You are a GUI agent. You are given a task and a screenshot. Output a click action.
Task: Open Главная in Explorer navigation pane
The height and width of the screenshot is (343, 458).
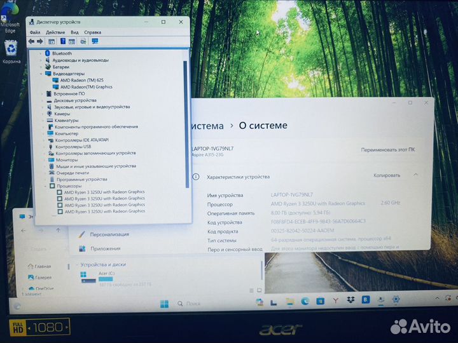point(39,266)
